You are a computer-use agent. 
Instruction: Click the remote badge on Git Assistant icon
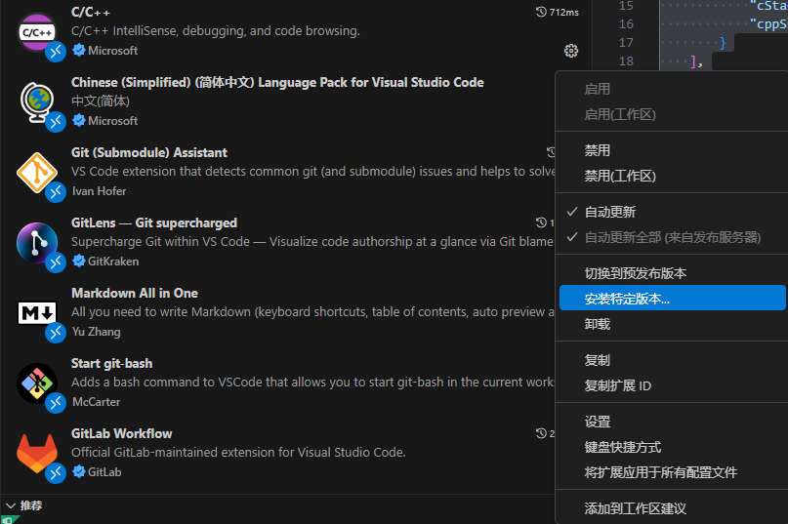click(x=56, y=192)
